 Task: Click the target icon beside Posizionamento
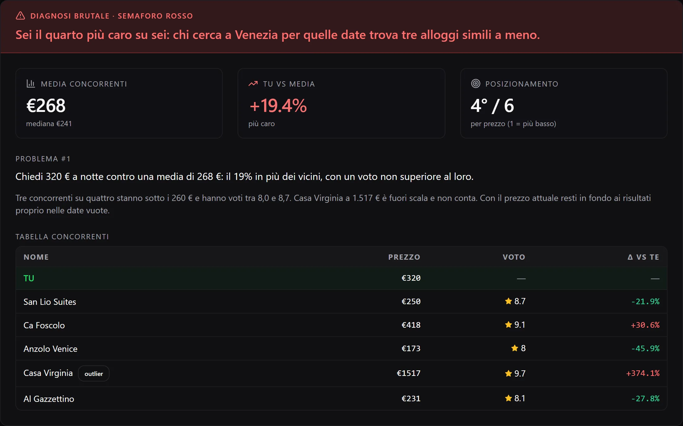475,83
